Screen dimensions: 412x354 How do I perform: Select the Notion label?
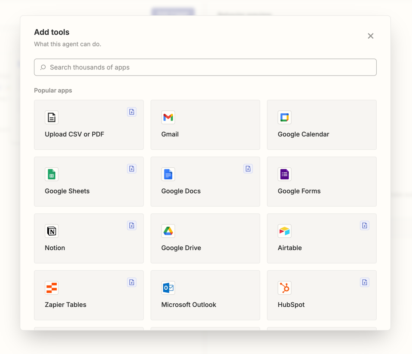[x=55, y=248]
